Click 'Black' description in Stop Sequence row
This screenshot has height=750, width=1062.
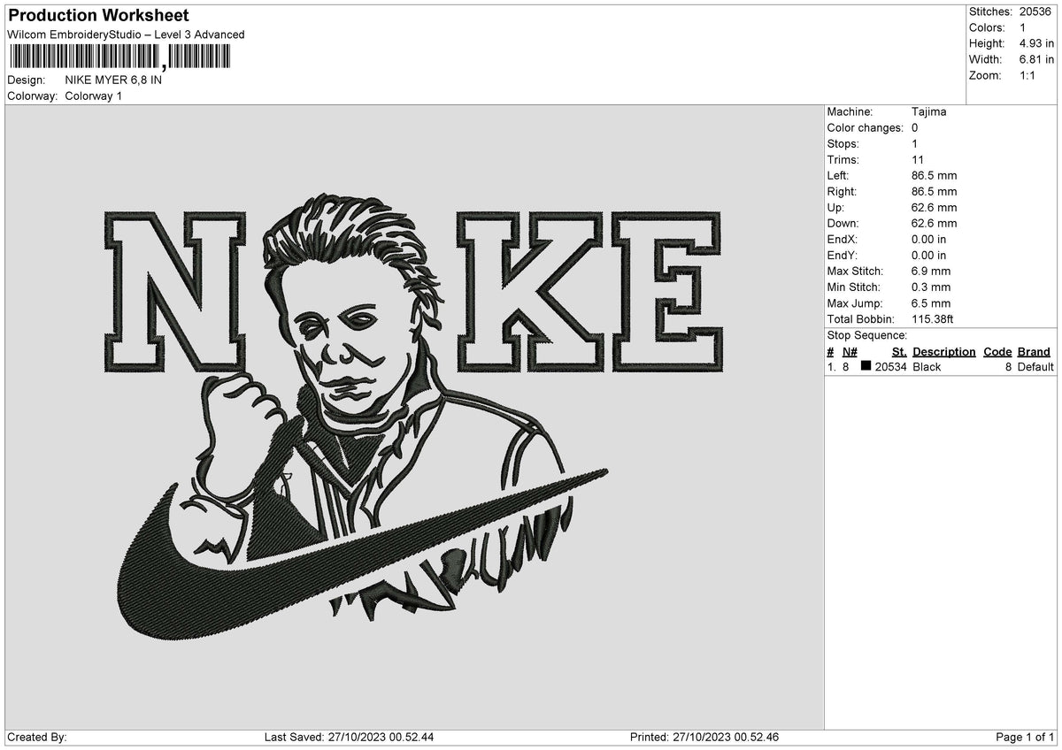click(927, 367)
